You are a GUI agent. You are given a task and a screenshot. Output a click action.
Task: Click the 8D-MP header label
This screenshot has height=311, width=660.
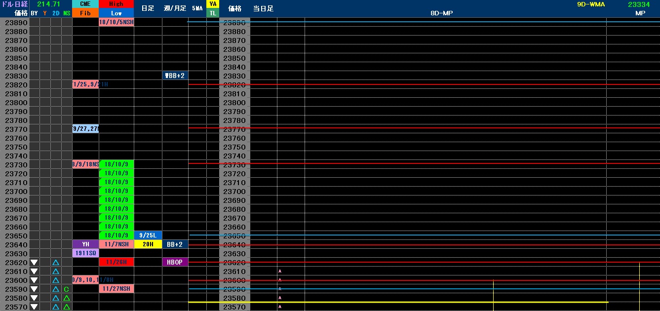(441, 13)
